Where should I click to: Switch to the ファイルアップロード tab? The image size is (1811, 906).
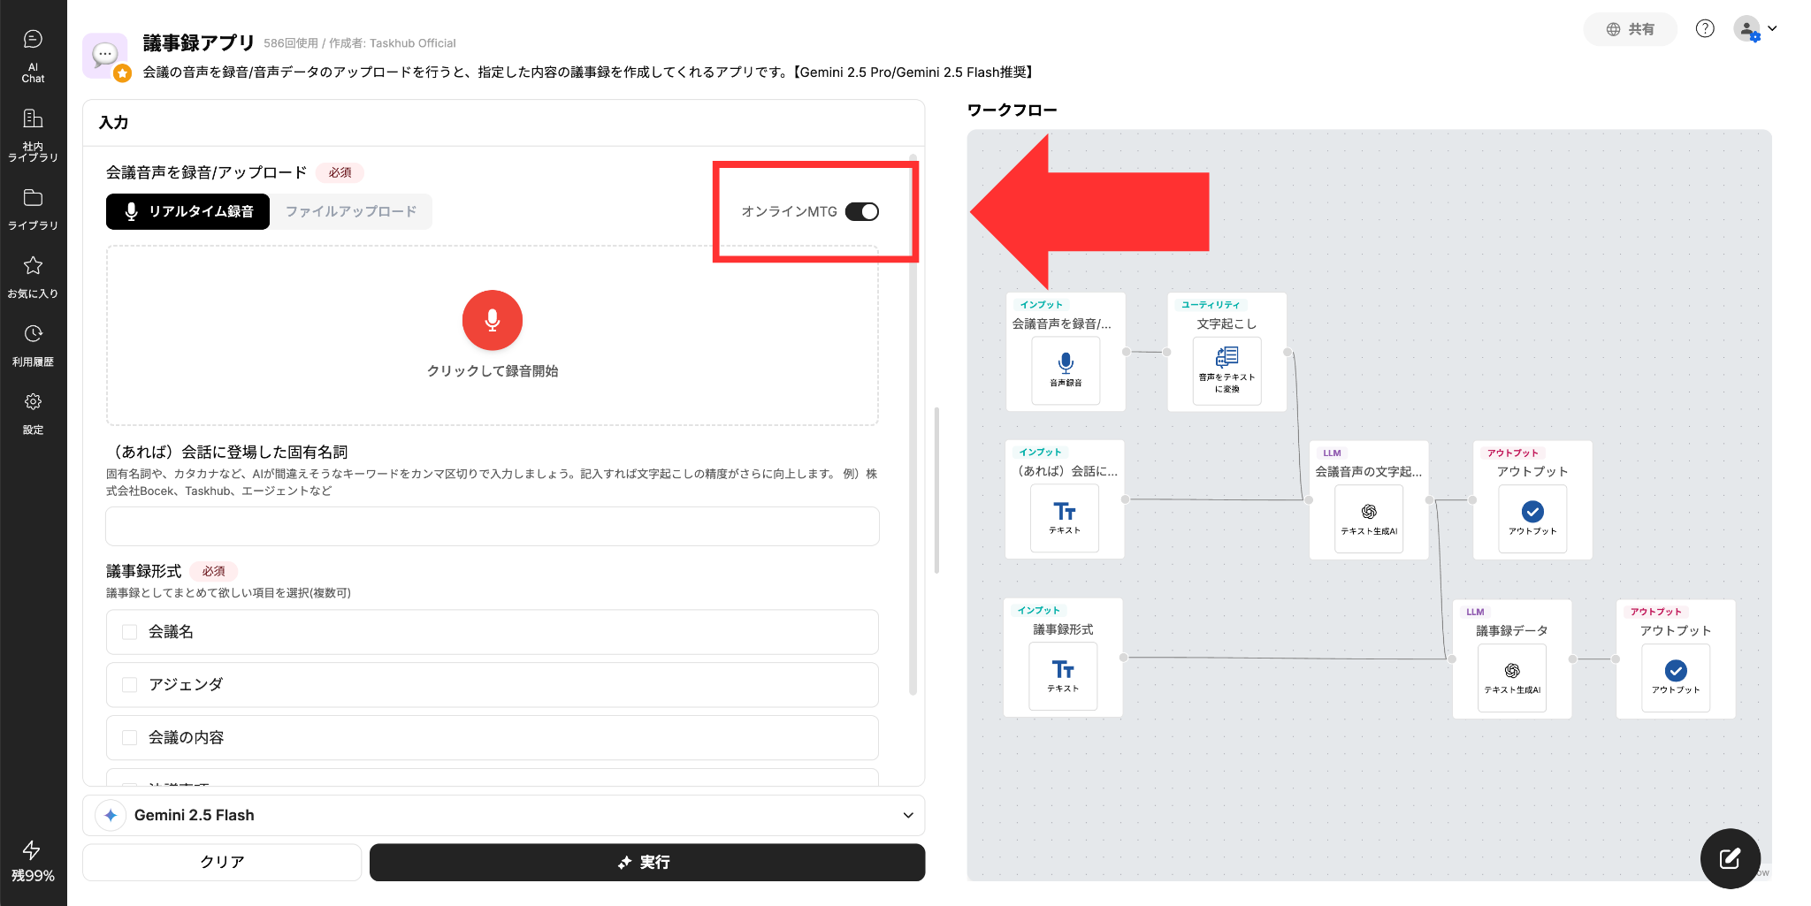pos(351,212)
